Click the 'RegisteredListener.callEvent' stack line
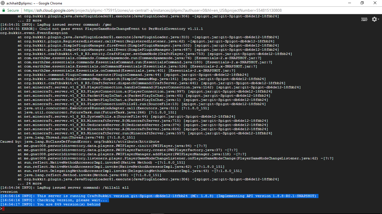The height and width of the screenshot is (214, 382). [146, 41]
